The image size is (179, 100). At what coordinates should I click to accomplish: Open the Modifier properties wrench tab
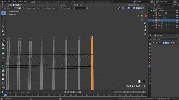(150, 66)
